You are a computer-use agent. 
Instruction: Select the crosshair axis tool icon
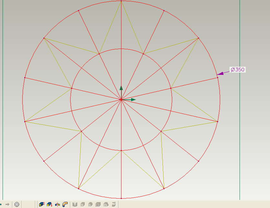tap(57, 204)
